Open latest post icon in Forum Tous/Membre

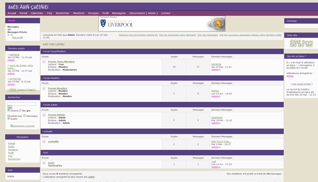pyautogui.click(x=219, y=70)
